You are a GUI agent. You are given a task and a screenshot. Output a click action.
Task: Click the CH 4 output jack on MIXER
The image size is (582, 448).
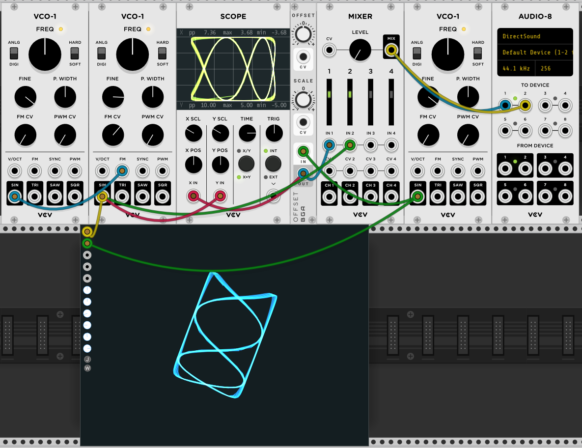tap(391, 196)
